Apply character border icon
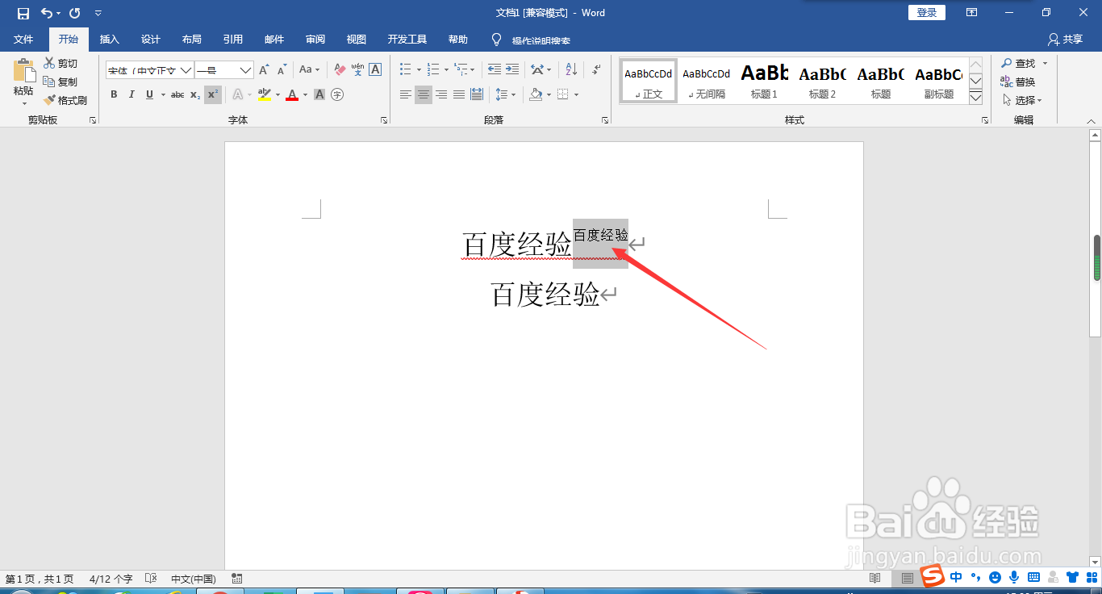The width and height of the screenshot is (1102, 594). tap(375, 70)
